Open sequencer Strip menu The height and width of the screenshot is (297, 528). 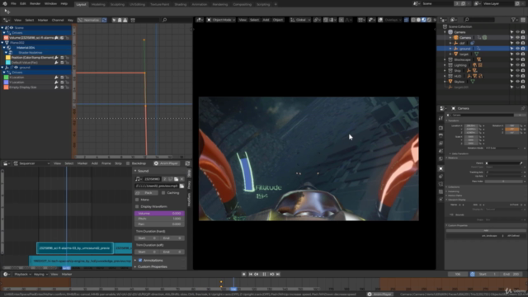(x=118, y=163)
